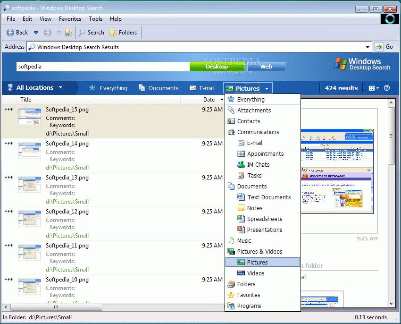
Task: Select Videos in the filter menu
Action: tap(263, 273)
